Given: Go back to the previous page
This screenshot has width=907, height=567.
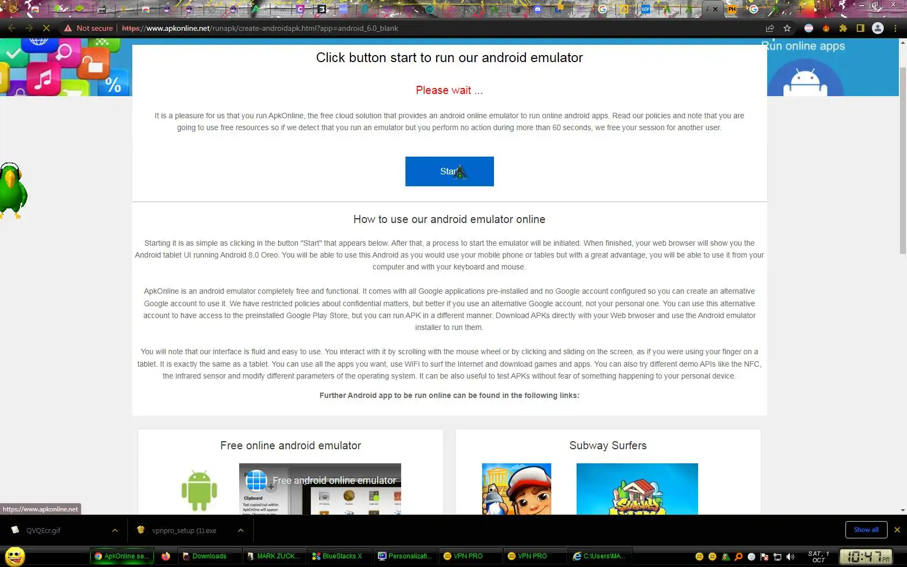Looking at the screenshot, I should click(12, 28).
